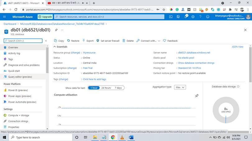The image size is (252, 141).
Task: Collapse the left navigation menu
Action: tap(46, 41)
